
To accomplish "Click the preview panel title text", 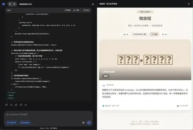I will (x=108, y=4).
